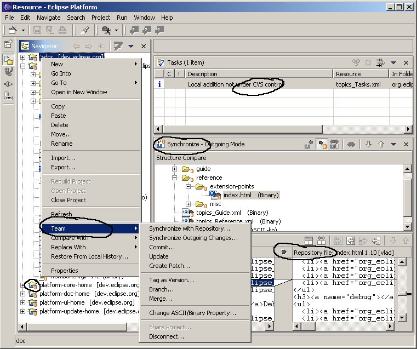Open the CVS Repository perspective icon
Viewport: 417px width, 349px height.
tap(9, 96)
